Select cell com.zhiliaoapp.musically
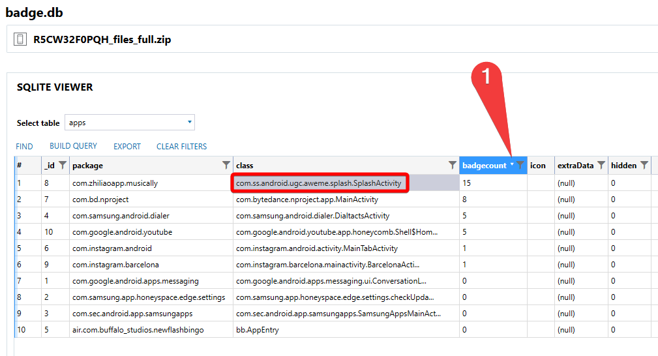Image resolution: width=658 pixels, height=356 pixels. point(151,183)
